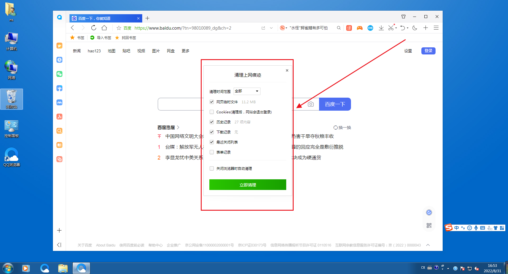Image resolution: width=508 pixels, height=274 pixels.
Task: Expand 百度热搜 chevron
Action: click(178, 128)
